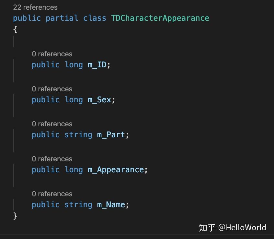Click the partial keyword in class declaration

62,18
